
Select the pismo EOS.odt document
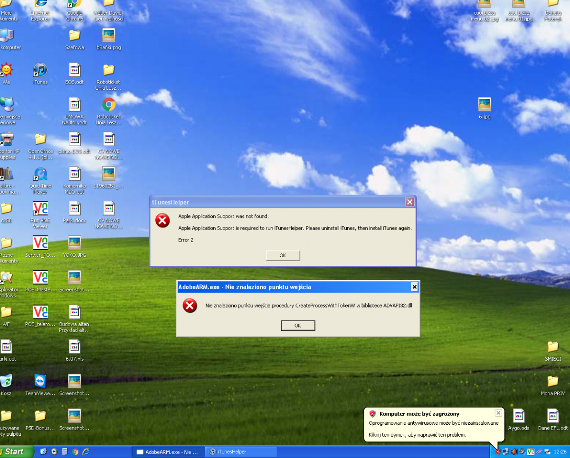coord(75,143)
